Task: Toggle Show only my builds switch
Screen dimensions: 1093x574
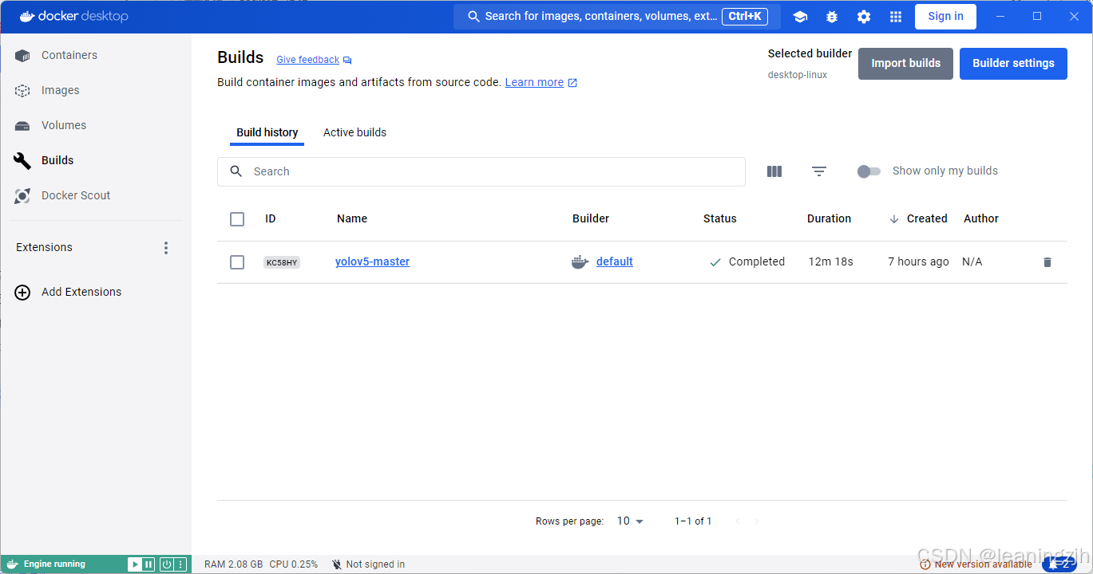Action: [869, 171]
